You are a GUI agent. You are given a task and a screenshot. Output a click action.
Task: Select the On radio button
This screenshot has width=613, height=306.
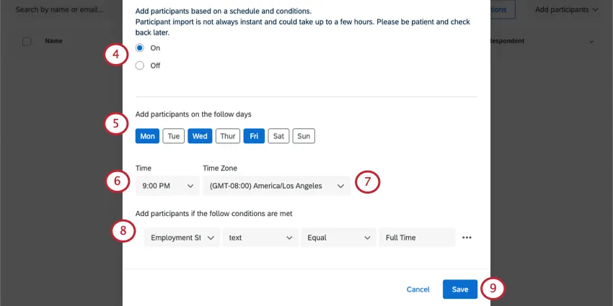coord(140,48)
